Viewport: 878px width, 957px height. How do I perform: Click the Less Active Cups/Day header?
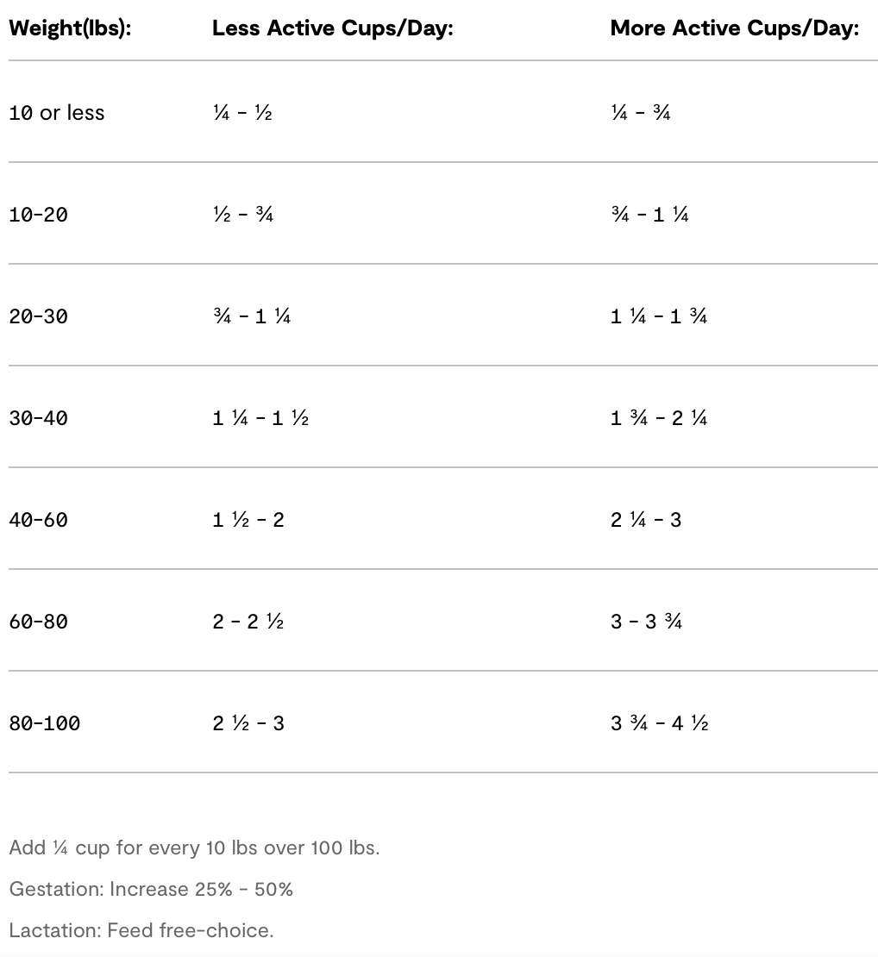(x=333, y=28)
